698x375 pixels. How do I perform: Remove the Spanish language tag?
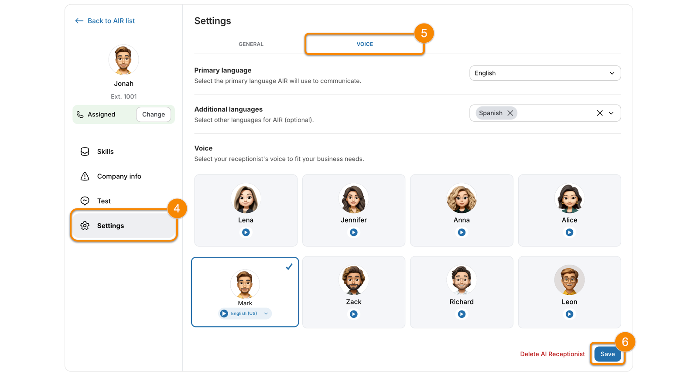[510, 113]
